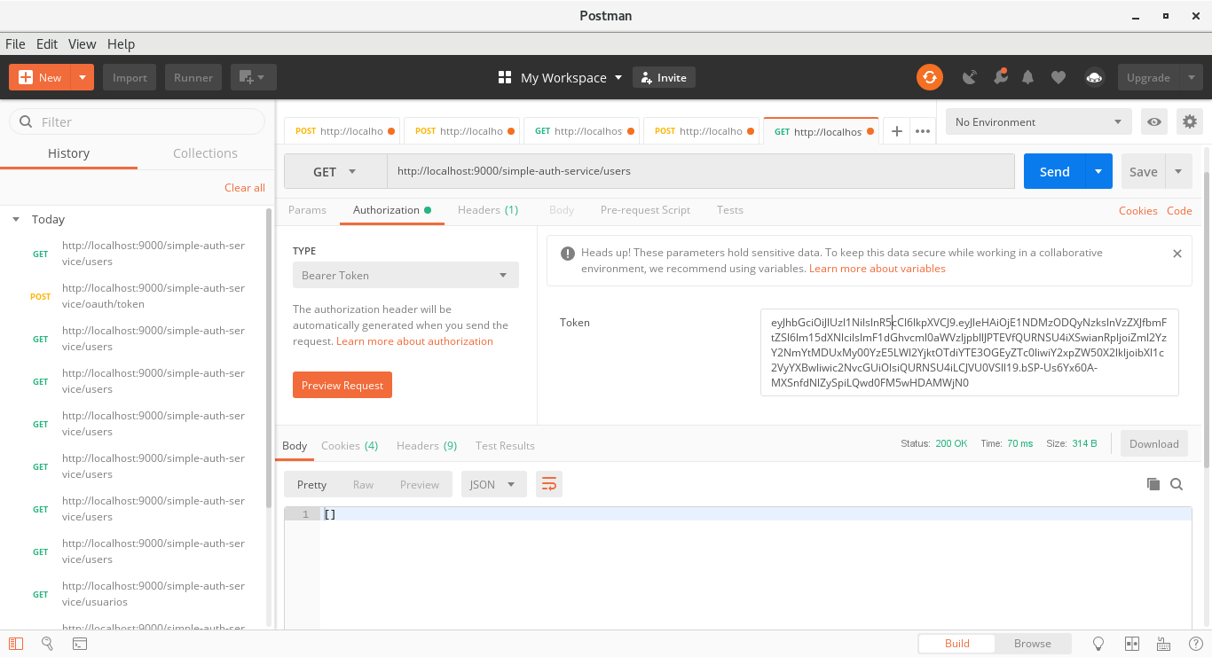Click the history Filter search field

click(x=137, y=121)
